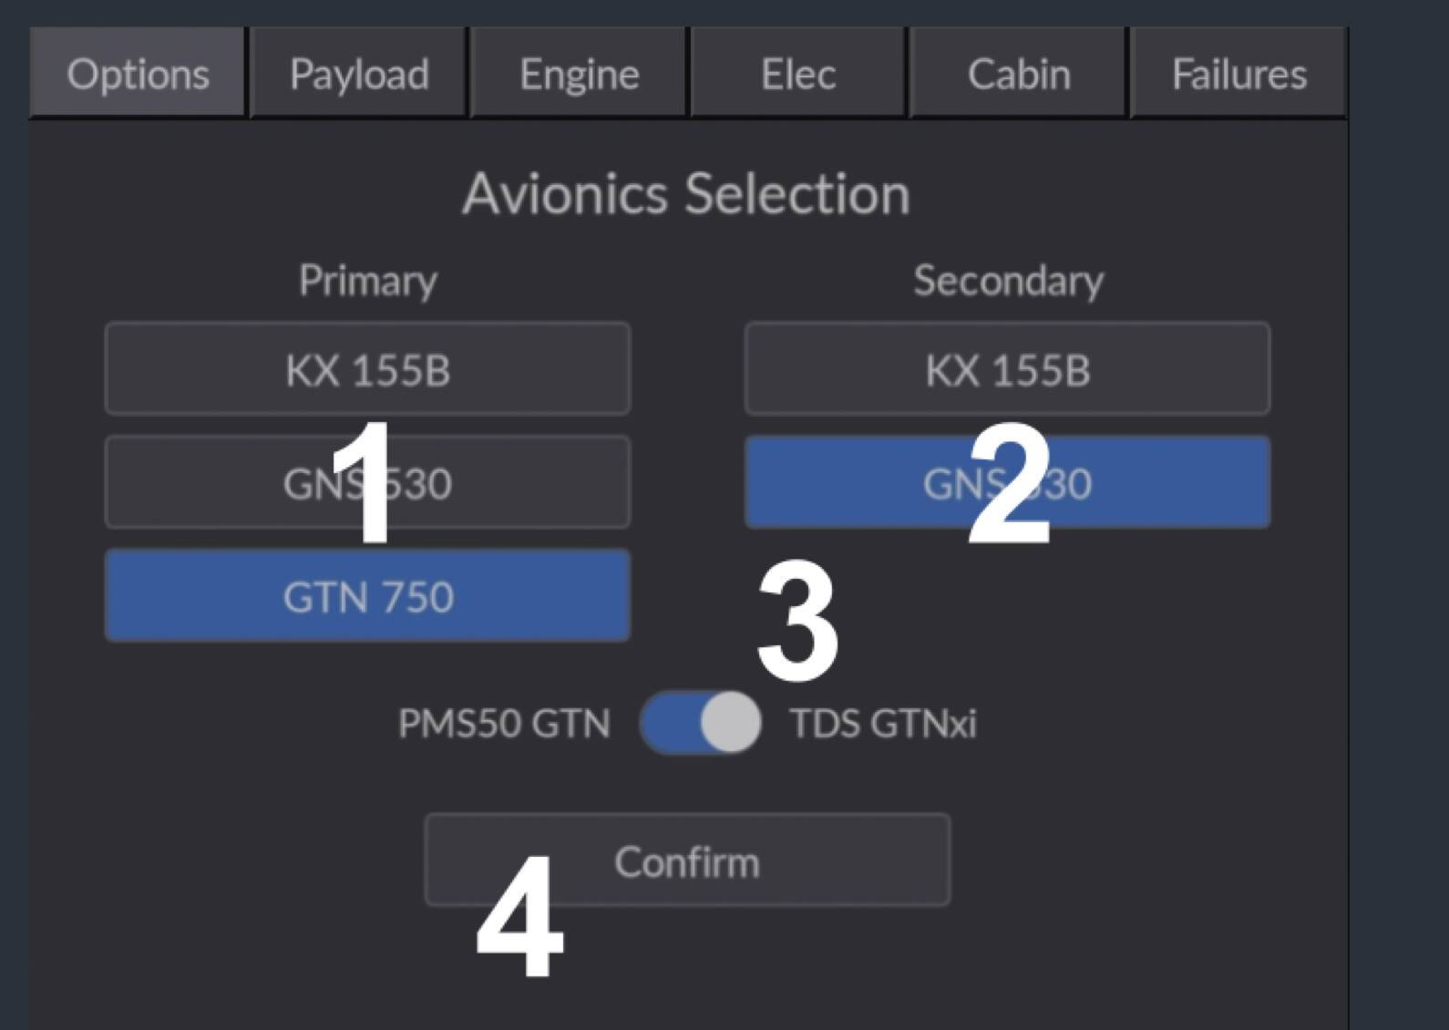Select the GTN 750 primary option

(367, 597)
